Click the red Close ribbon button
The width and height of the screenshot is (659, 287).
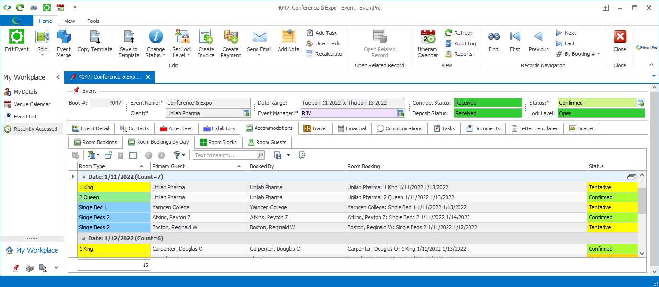coord(620,37)
